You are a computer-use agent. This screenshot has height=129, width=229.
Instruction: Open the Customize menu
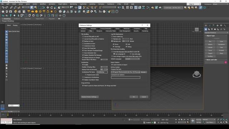[83, 4]
